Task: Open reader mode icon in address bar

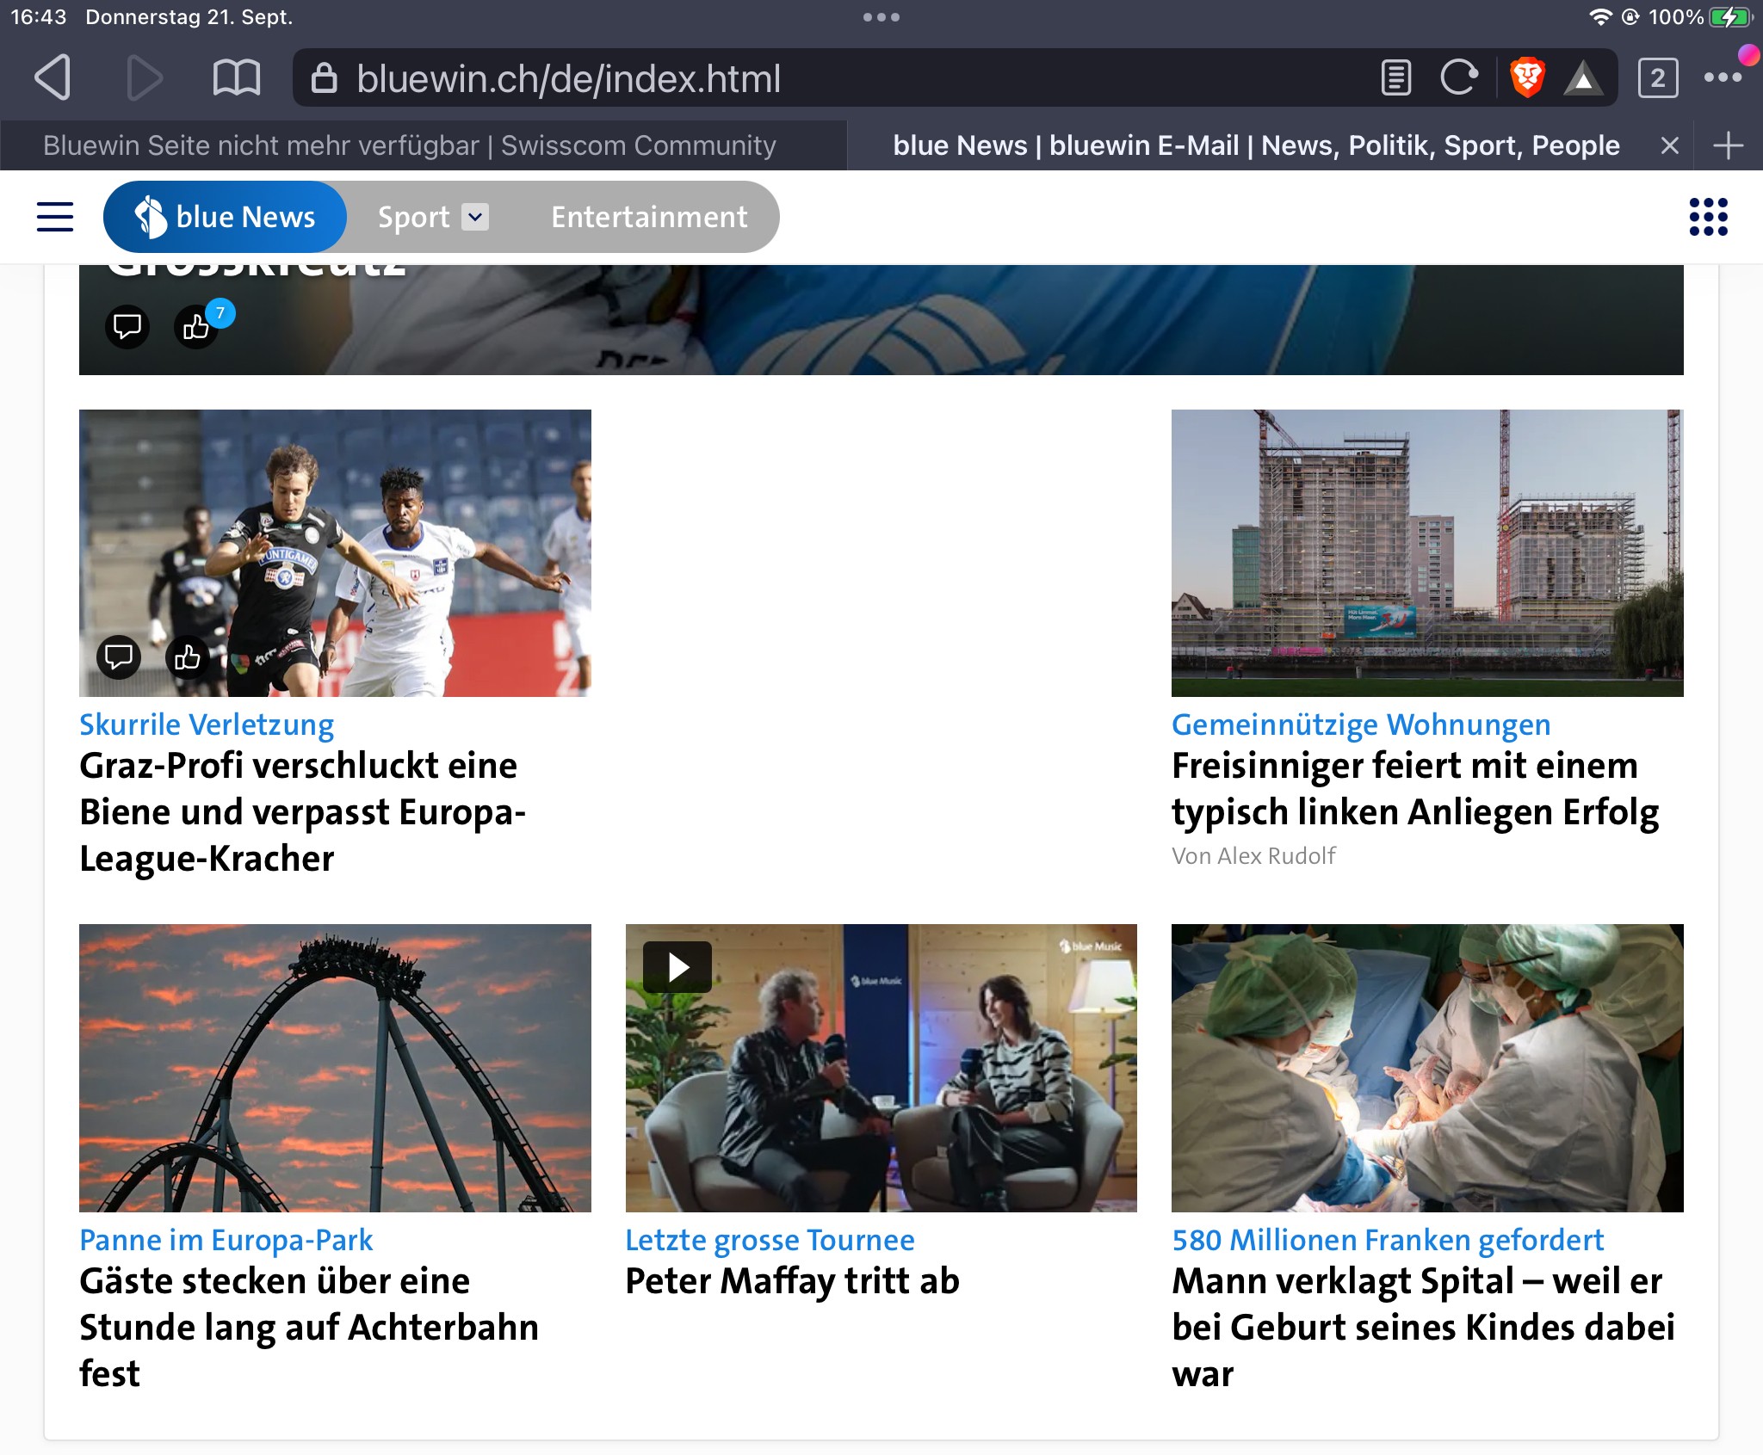Action: coord(1395,78)
